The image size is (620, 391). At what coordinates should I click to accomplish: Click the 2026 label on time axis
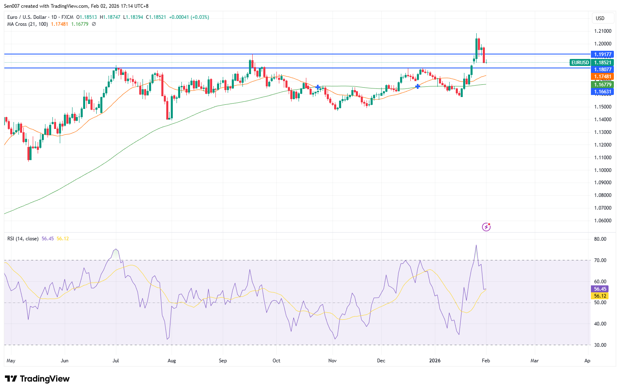tap(434, 361)
